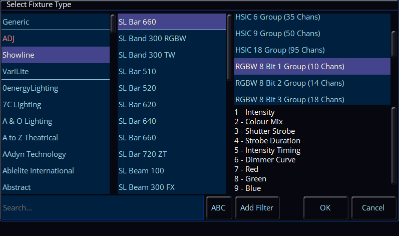Select SL Bar 520 fixture

click(x=172, y=88)
